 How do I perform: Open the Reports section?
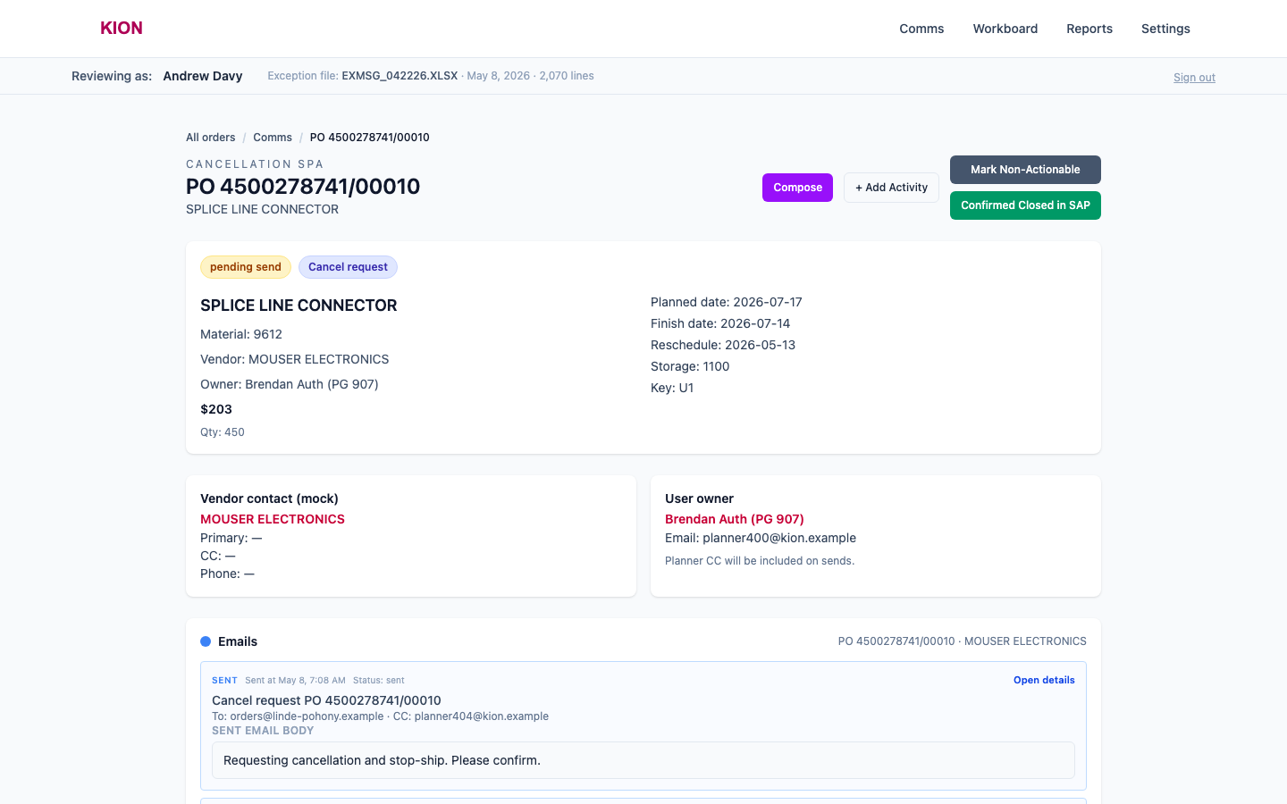1089,29
